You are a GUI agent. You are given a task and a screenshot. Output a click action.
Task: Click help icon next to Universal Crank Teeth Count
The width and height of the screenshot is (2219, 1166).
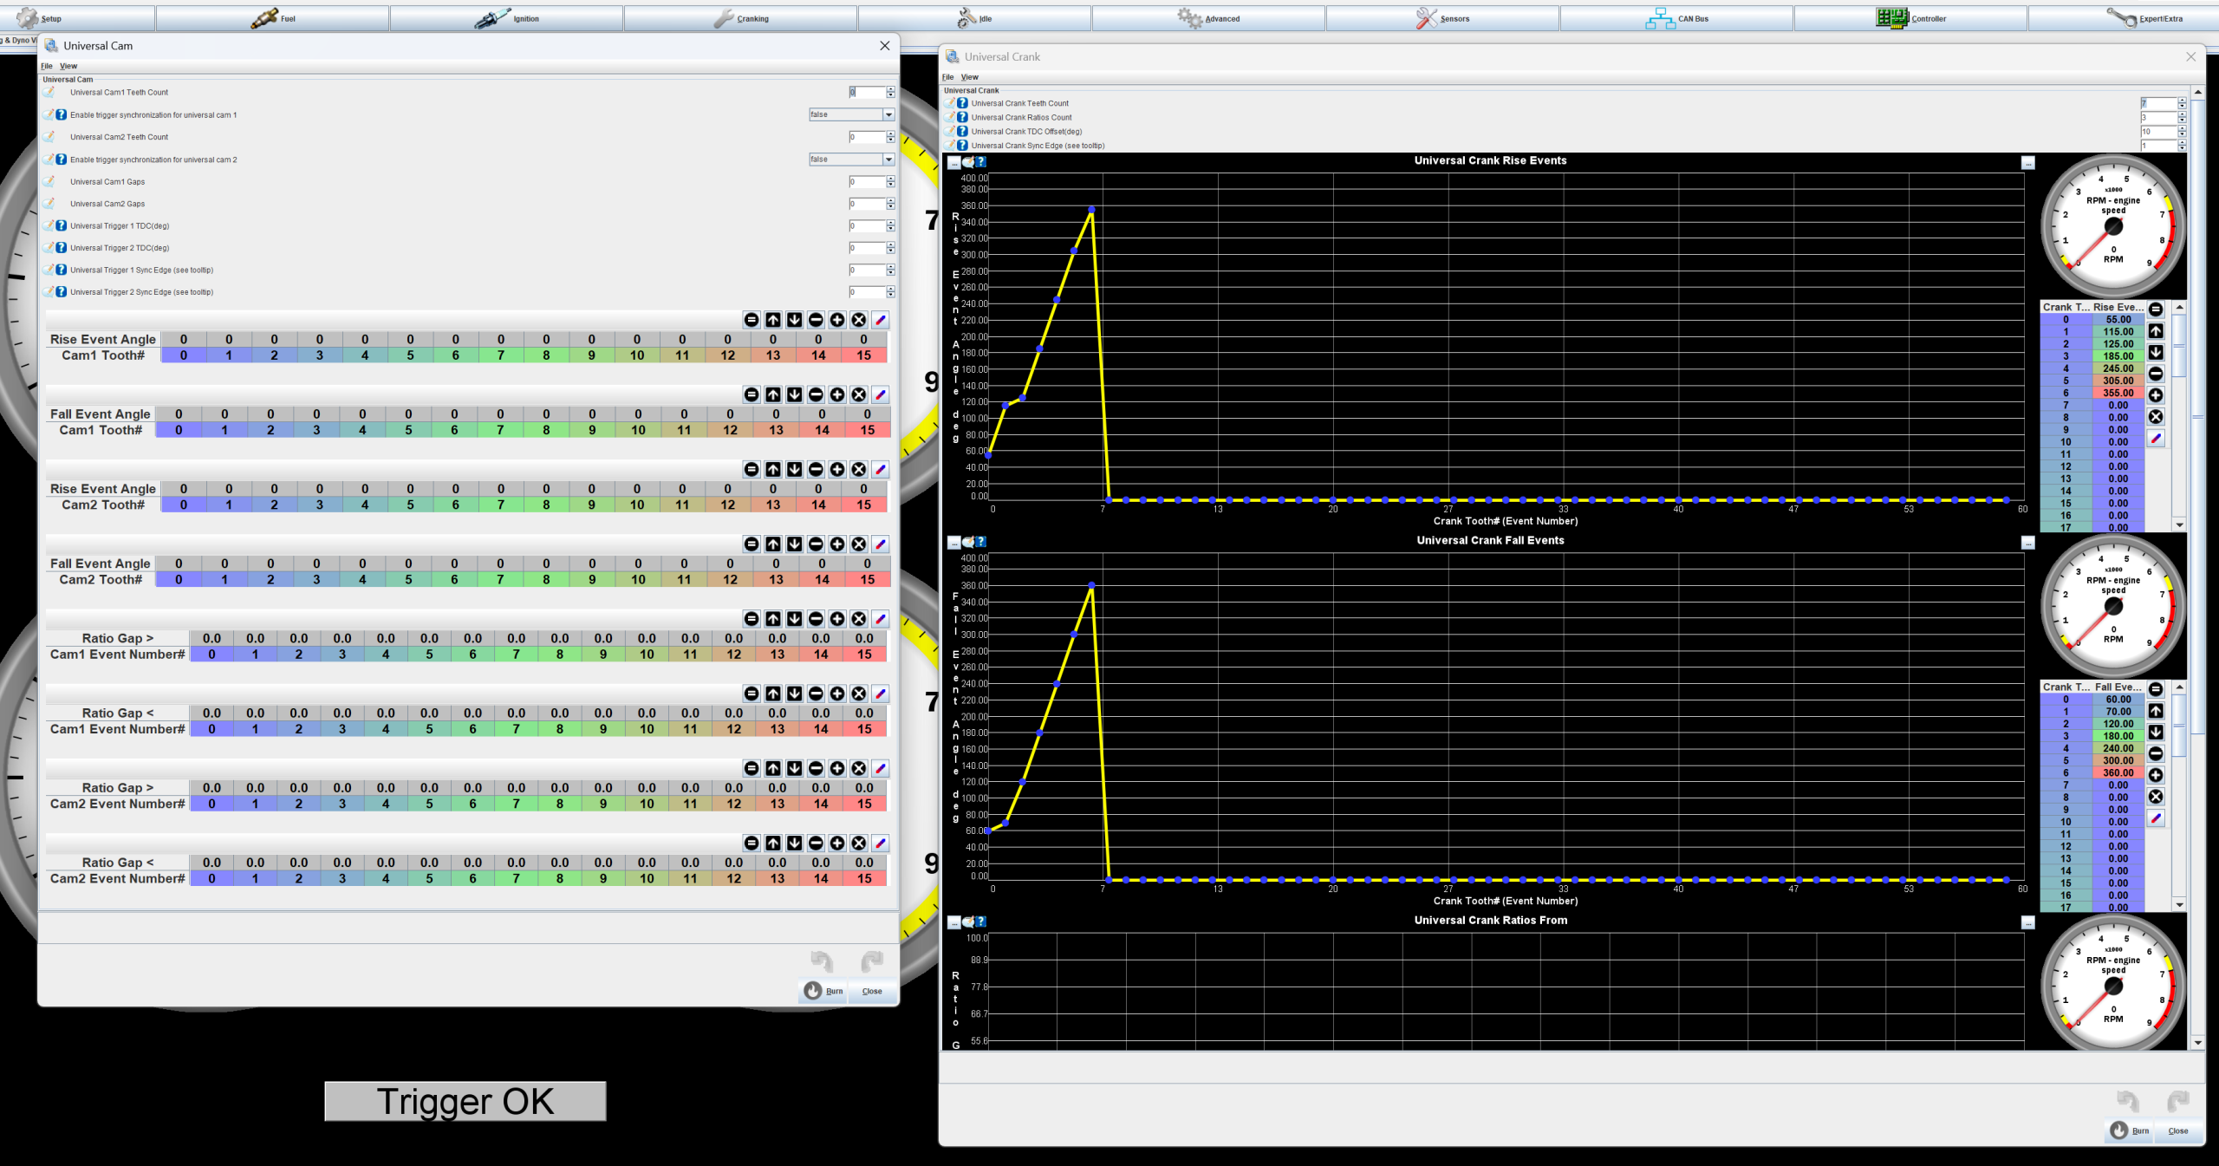pyautogui.click(x=962, y=103)
